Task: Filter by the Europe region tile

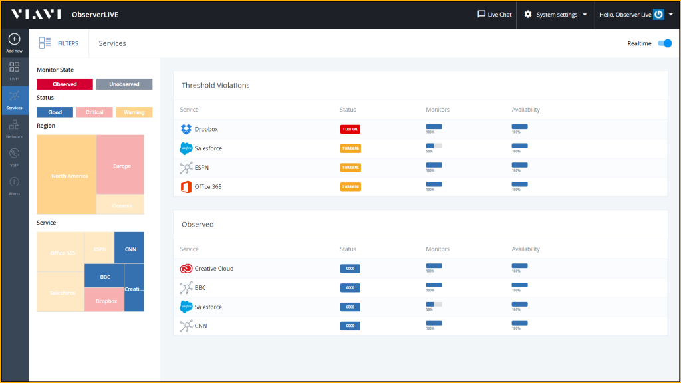Action: point(120,165)
